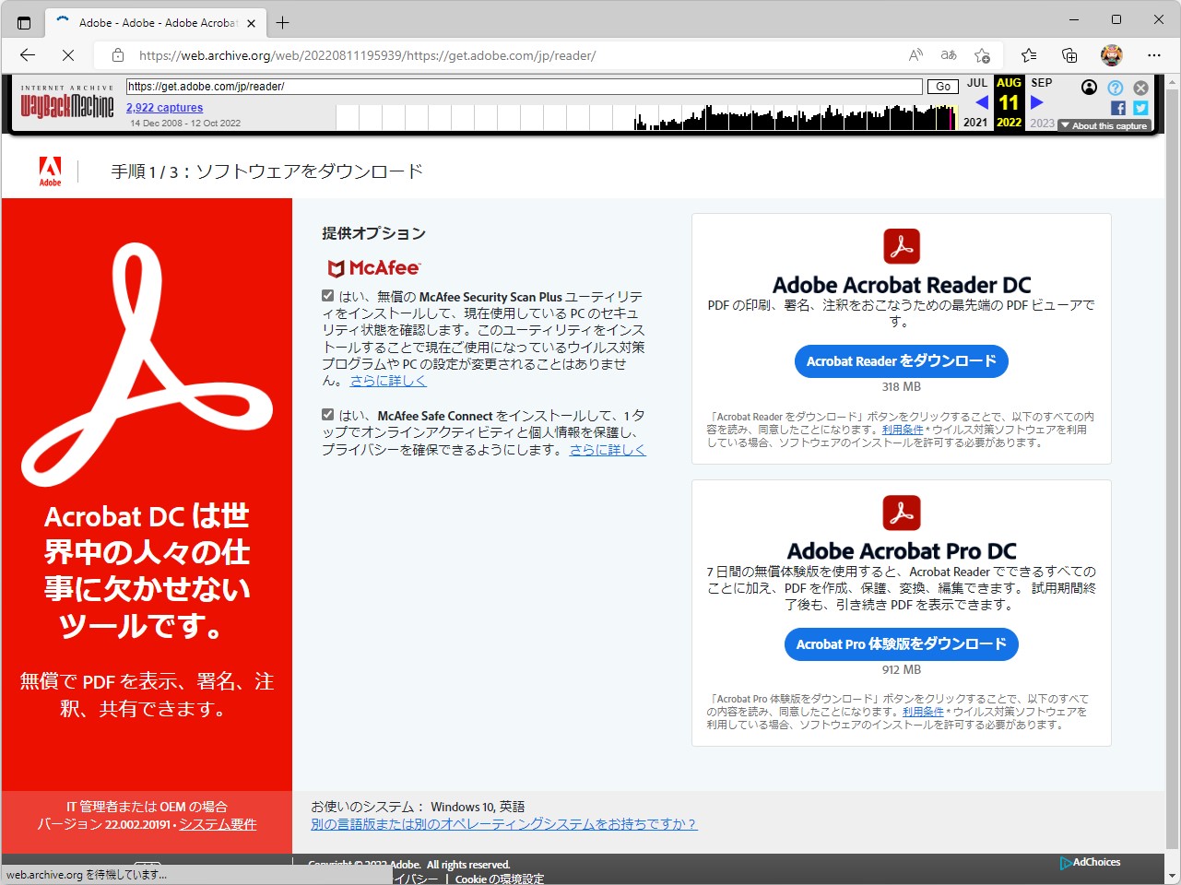
Task: Click the captures sparkline graph
Action: coord(646,117)
